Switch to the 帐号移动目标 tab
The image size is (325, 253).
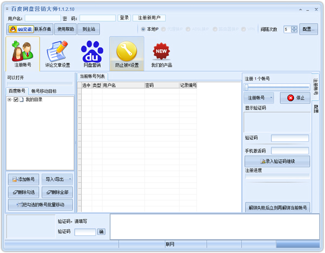pos(44,91)
